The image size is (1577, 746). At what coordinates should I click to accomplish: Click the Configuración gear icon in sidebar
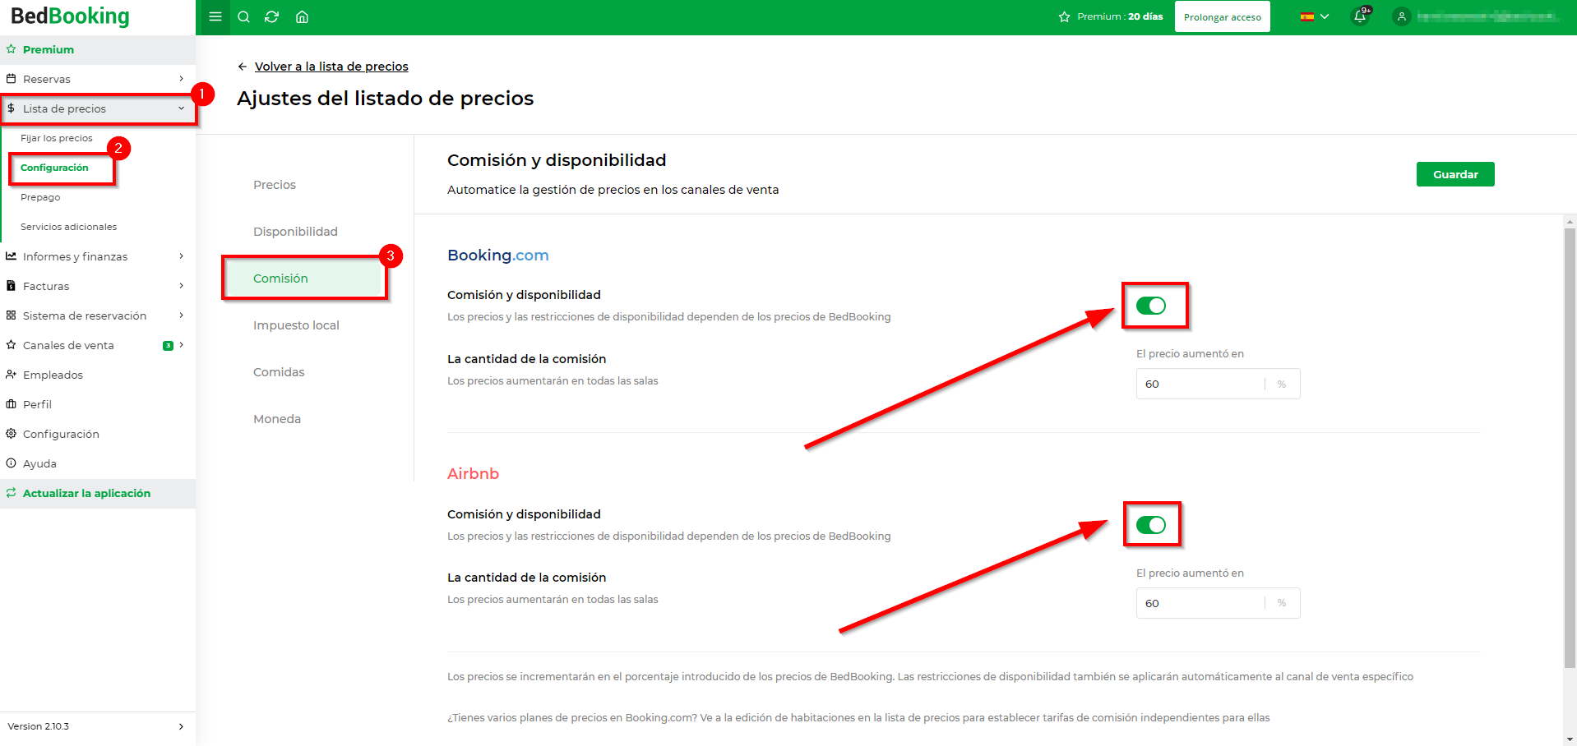(11, 434)
